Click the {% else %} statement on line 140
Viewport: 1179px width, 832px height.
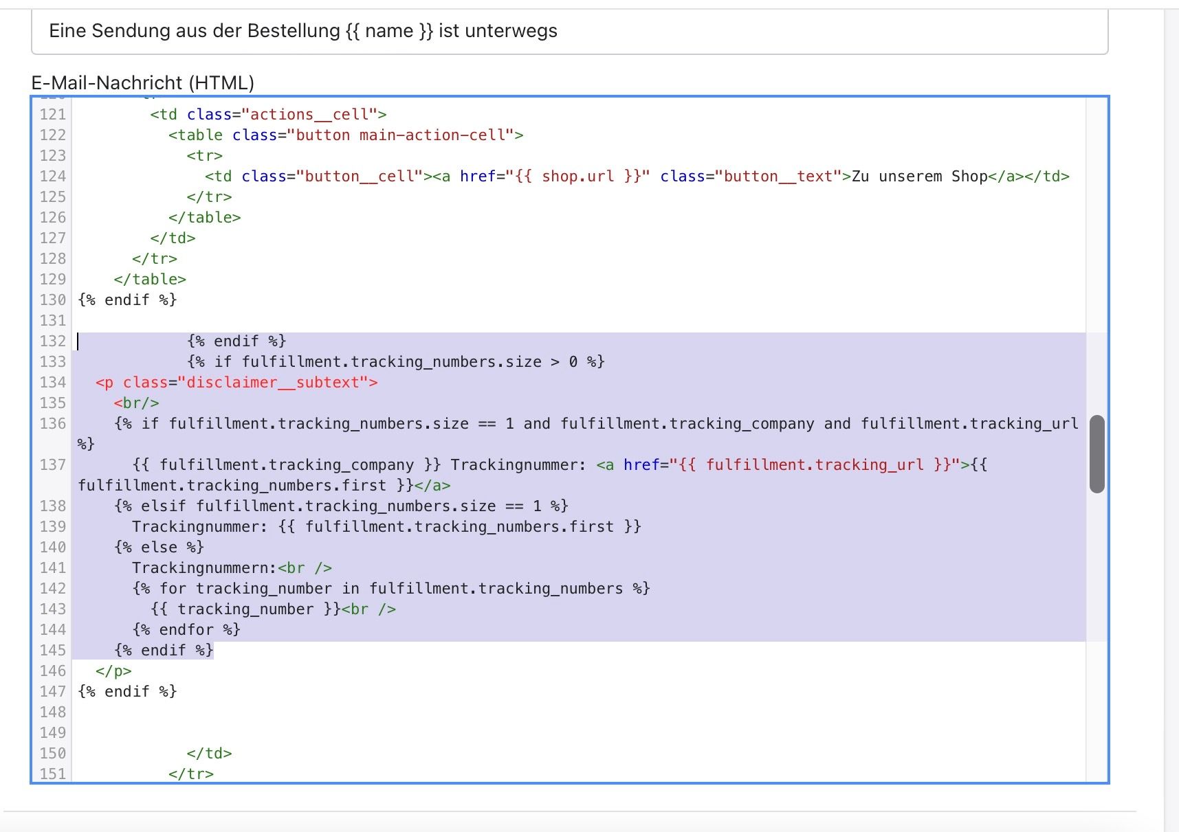point(159,548)
